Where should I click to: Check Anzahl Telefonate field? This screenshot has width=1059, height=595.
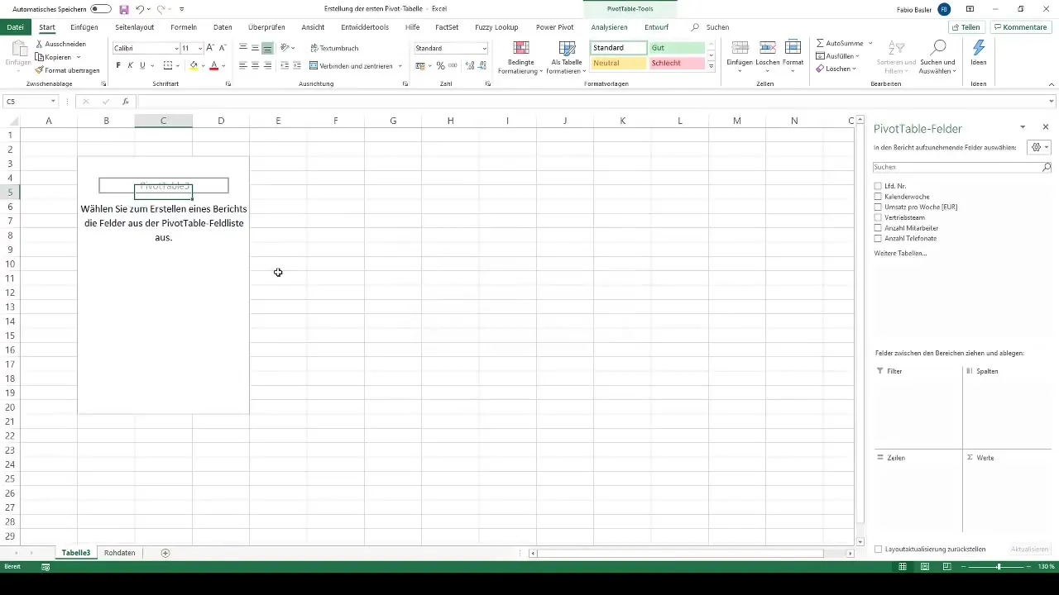tap(878, 238)
